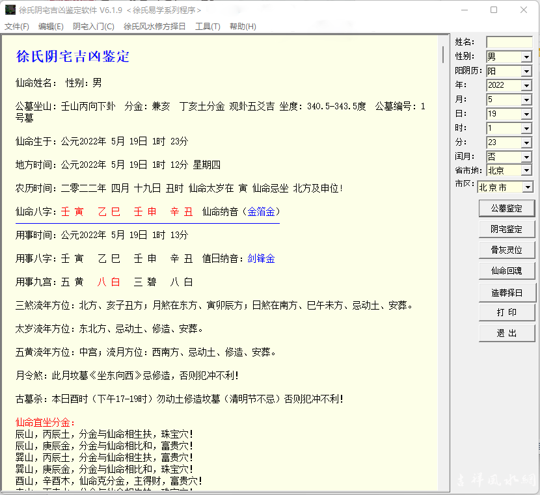Click the blue 剑锋金 nayin link

261,258
